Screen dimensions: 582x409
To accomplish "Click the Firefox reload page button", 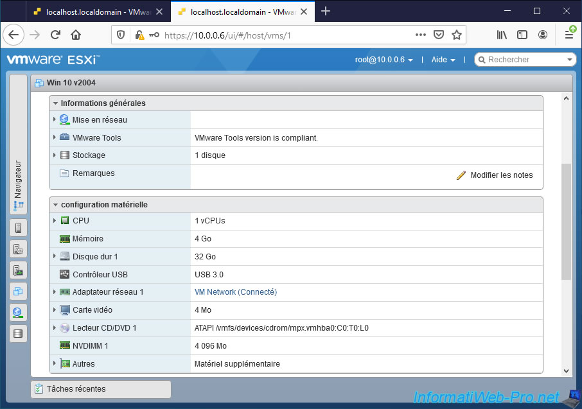I will tap(55, 35).
